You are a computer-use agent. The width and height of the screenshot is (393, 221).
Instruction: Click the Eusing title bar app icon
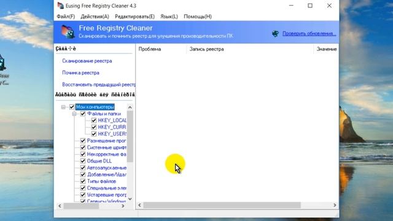click(x=60, y=6)
